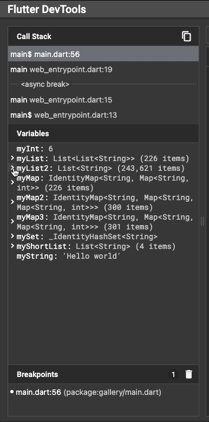This screenshot has height=422, width=209.
Task: Select the main$ main.dart:56 stack frame
Action: (103, 54)
